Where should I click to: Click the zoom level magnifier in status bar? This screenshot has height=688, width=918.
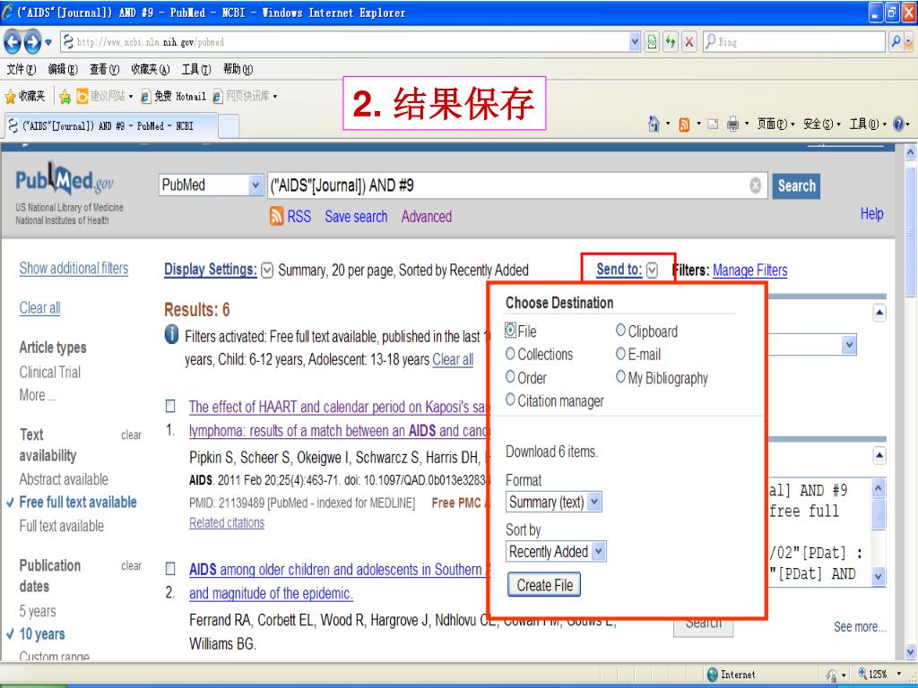tap(862, 674)
